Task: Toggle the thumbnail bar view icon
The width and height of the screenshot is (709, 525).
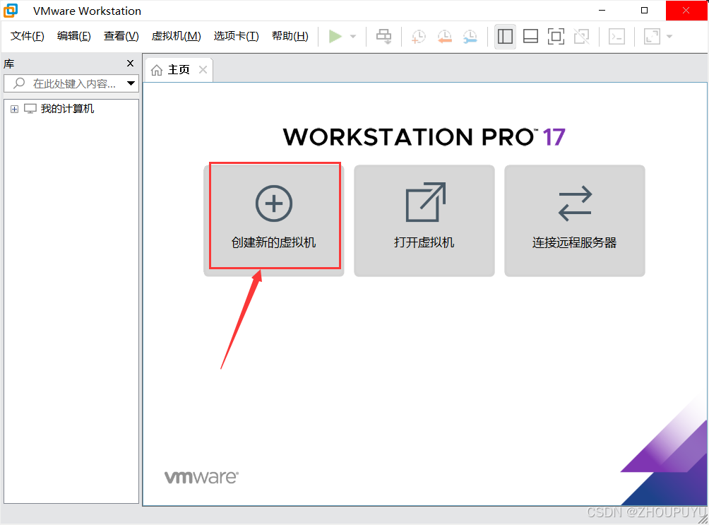Action: point(530,36)
